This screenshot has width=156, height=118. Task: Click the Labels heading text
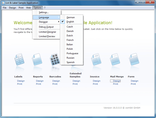[x=18, y=77]
